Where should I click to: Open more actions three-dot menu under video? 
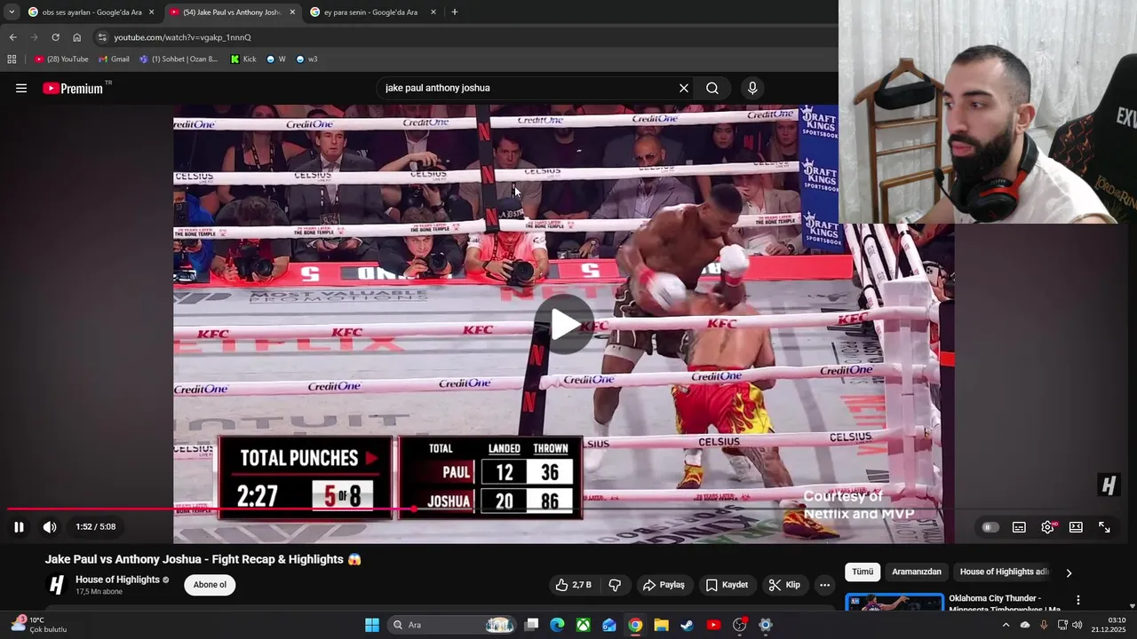(824, 585)
